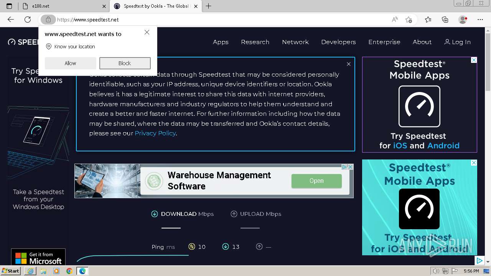Open the Favorites list
The width and height of the screenshot is (491, 276).
click(x=428, y=20)
